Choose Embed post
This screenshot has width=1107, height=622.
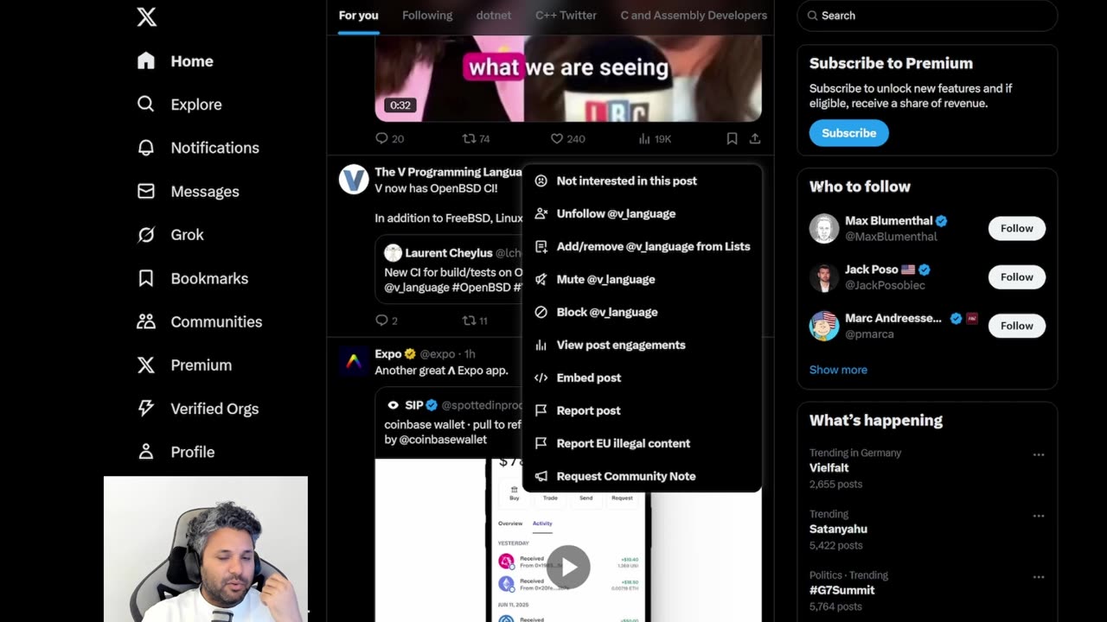[x=642, y=378]
